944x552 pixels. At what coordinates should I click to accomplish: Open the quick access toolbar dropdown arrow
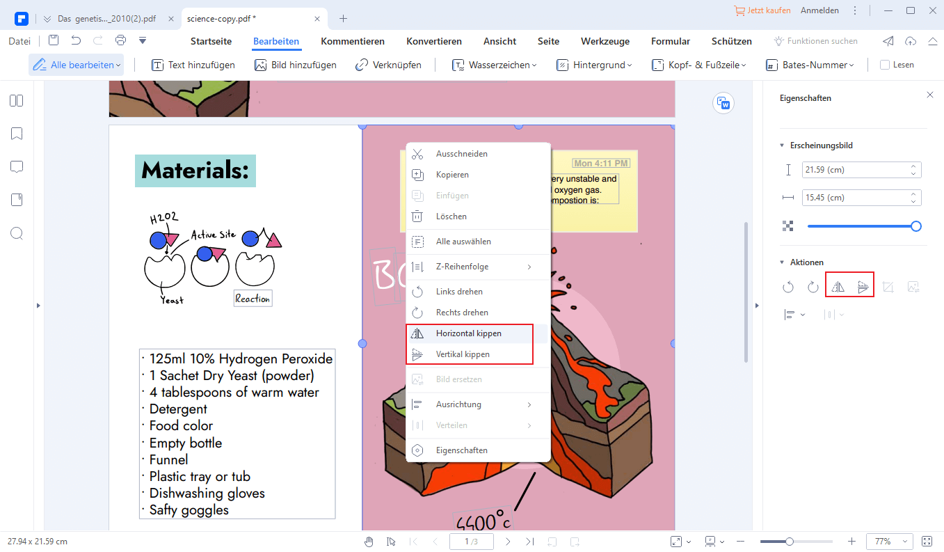tap(143, 40)
